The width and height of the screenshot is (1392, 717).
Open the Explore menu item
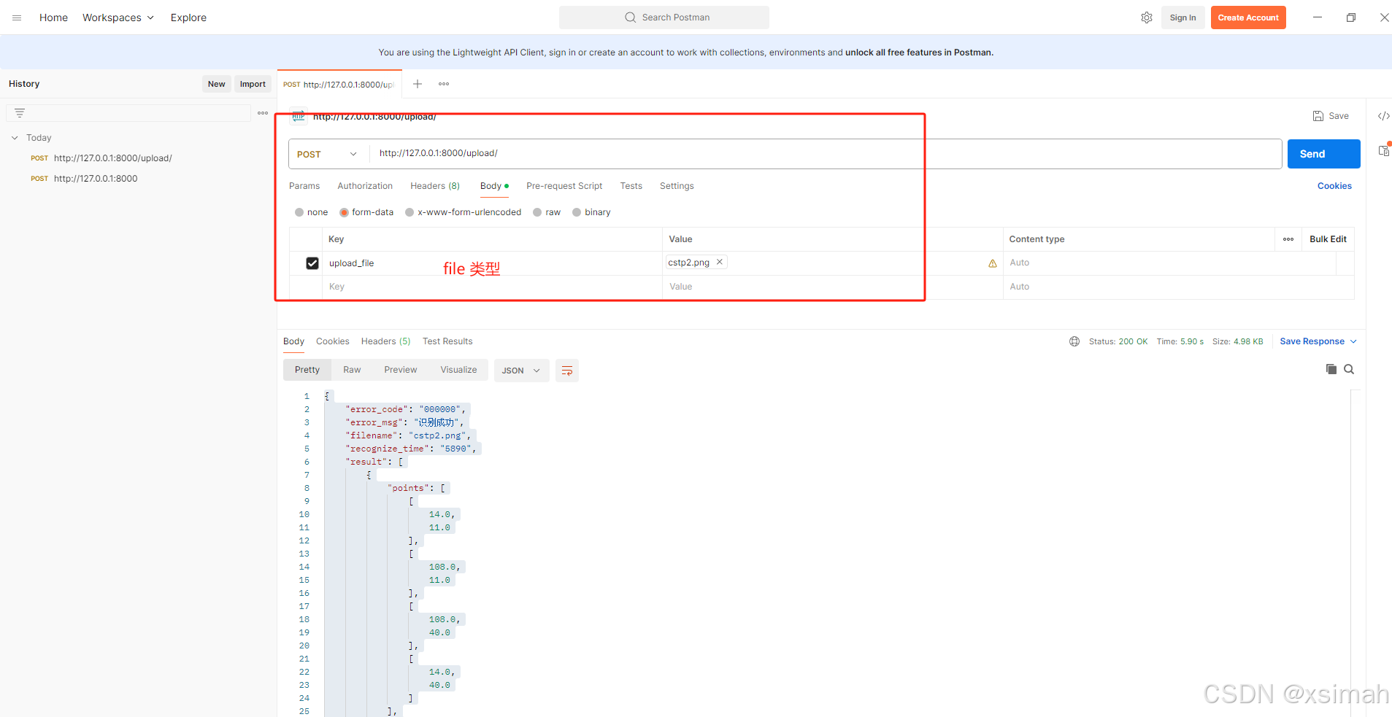[x=188, y=17]
